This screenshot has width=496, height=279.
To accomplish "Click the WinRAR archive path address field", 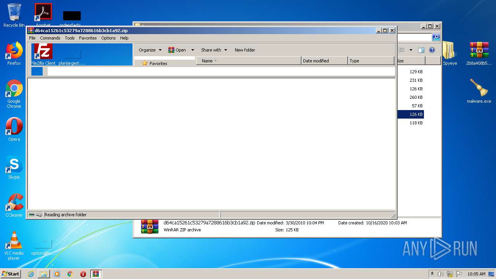I will 221,71.
